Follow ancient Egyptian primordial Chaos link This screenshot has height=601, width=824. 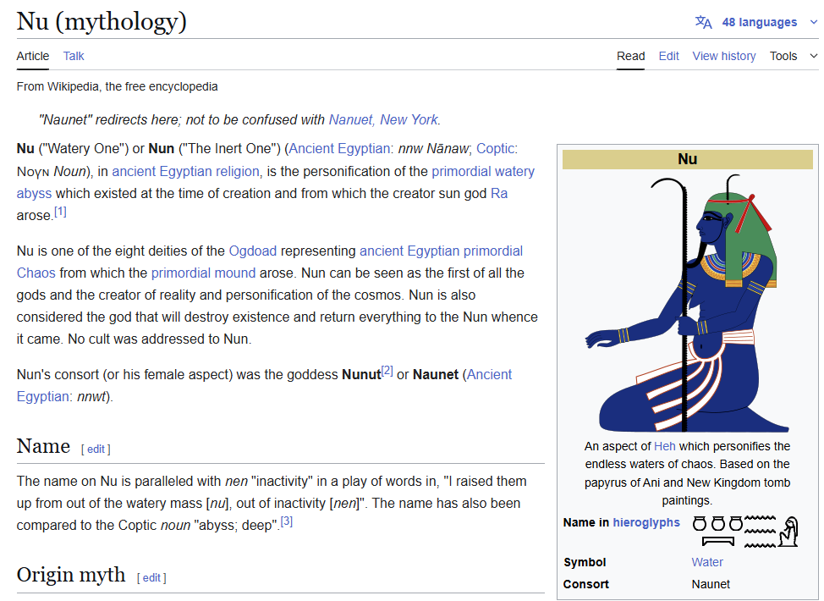(x=441, y=251)
